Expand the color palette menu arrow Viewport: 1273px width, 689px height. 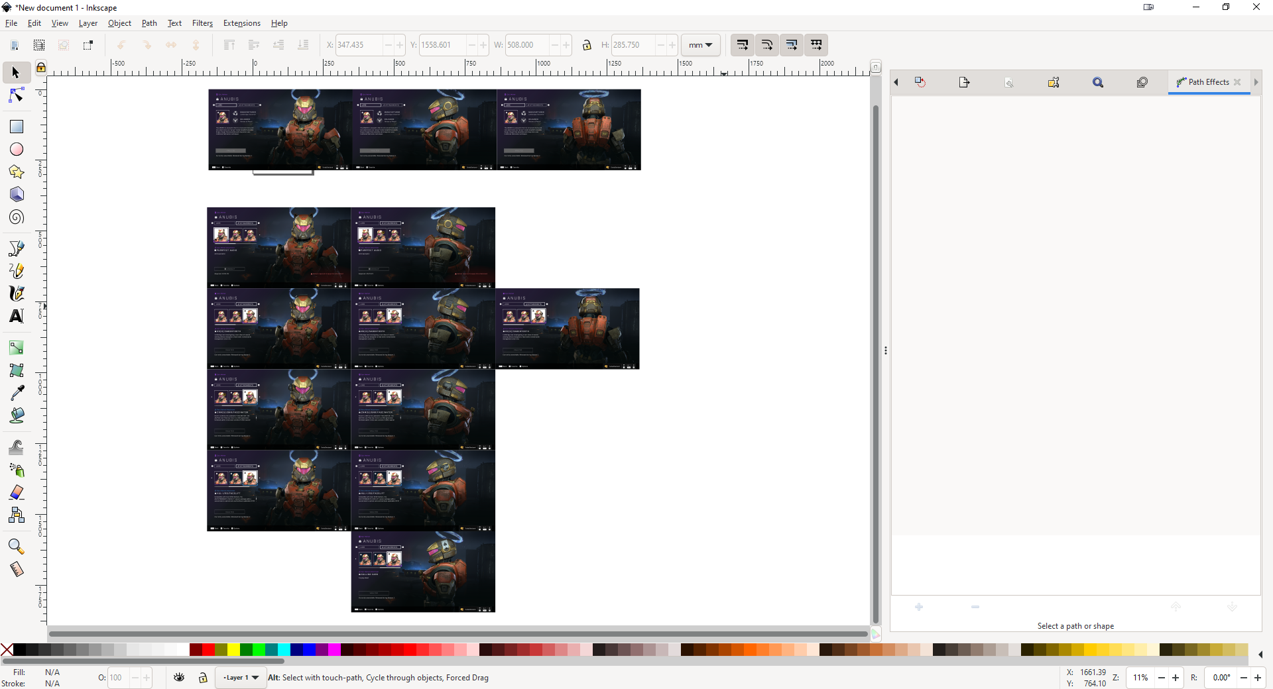[1260, 655]
